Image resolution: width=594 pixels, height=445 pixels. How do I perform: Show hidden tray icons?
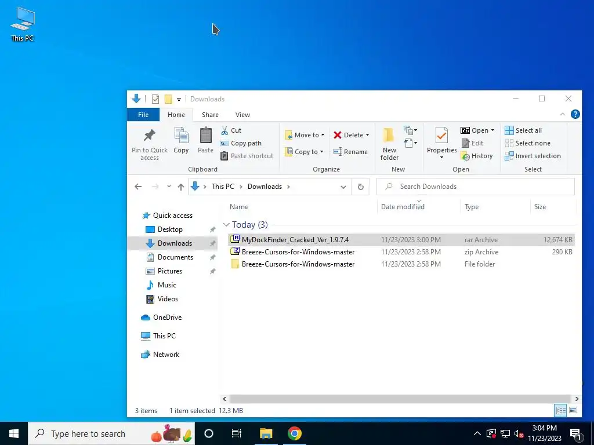(477, 434)
